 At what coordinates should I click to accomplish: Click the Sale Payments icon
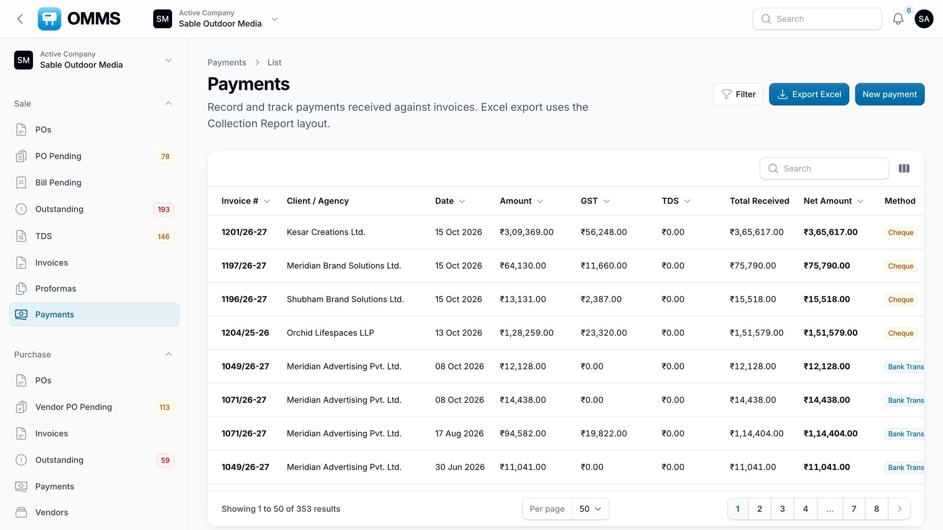point(21,314)
